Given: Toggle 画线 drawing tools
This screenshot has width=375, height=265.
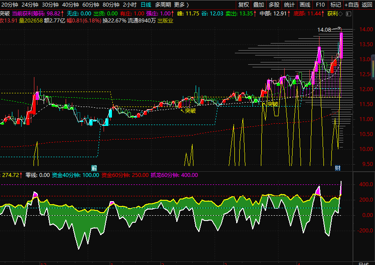Looking at the screenshot, I should (x=304, y=5).
